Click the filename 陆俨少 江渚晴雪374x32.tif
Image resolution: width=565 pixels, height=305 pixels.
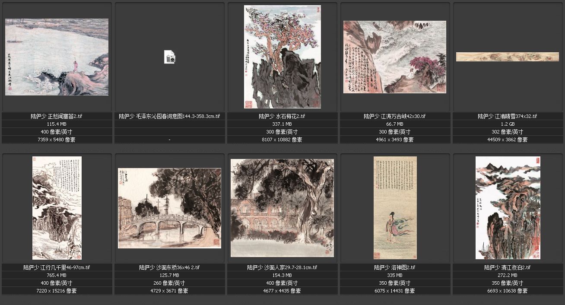508,116
